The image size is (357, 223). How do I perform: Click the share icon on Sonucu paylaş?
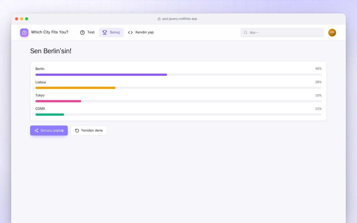36,130
